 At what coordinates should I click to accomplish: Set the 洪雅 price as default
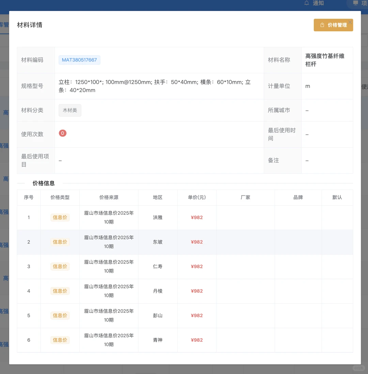tap(337, 217)
